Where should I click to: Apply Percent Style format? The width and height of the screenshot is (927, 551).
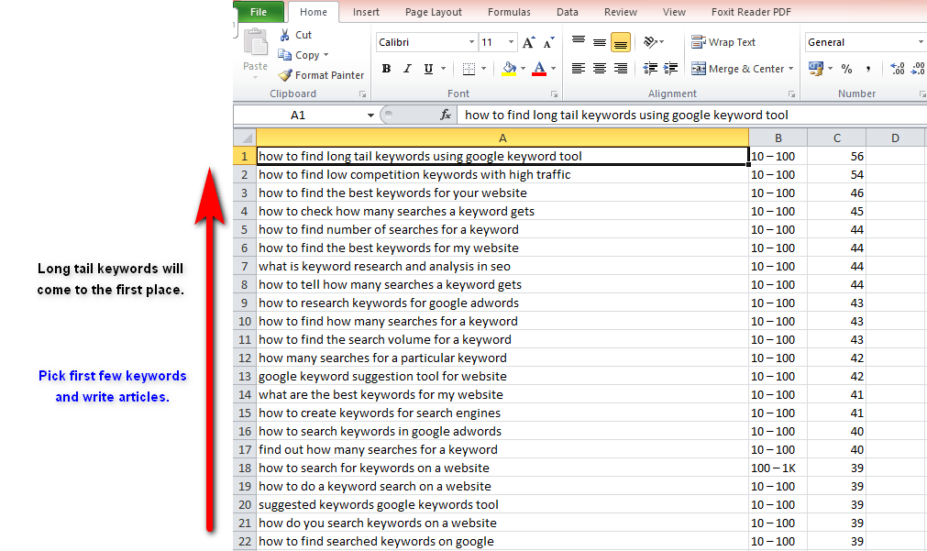click(x=846, y=69)
